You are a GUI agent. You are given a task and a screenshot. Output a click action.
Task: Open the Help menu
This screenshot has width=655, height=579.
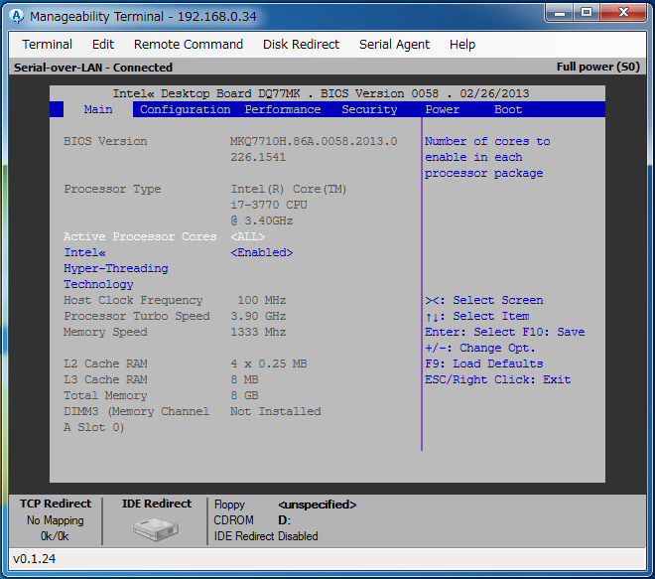click(461, 45)
